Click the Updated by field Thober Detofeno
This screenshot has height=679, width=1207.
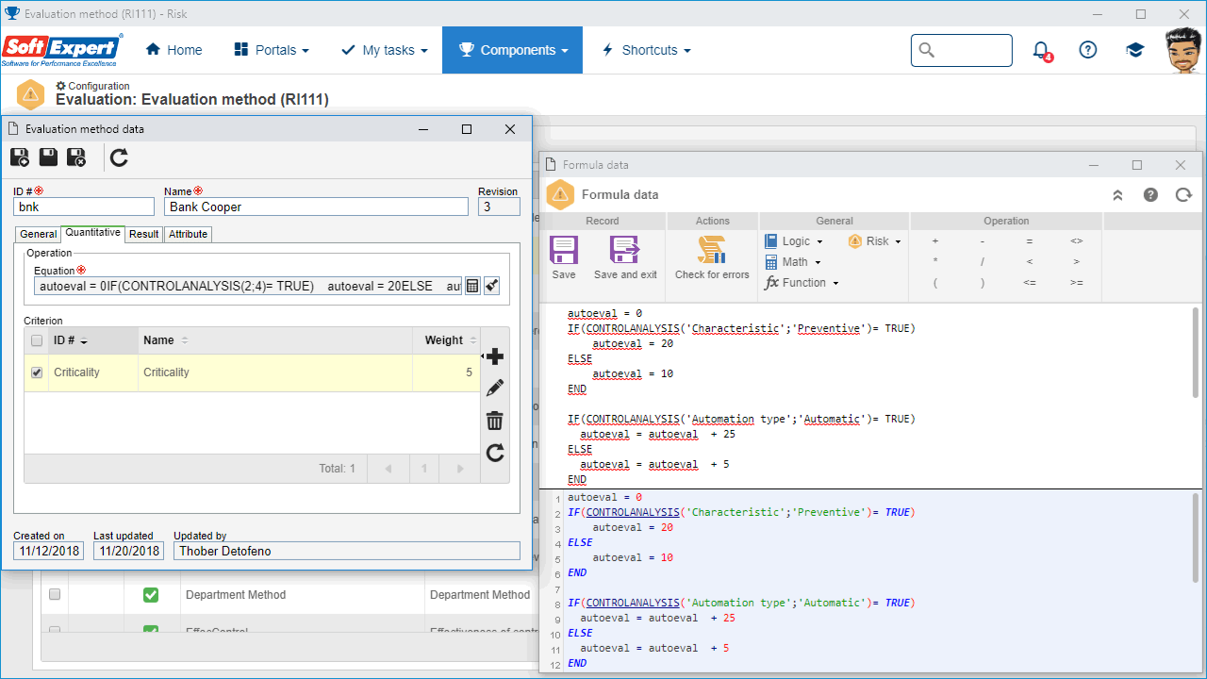346,551
